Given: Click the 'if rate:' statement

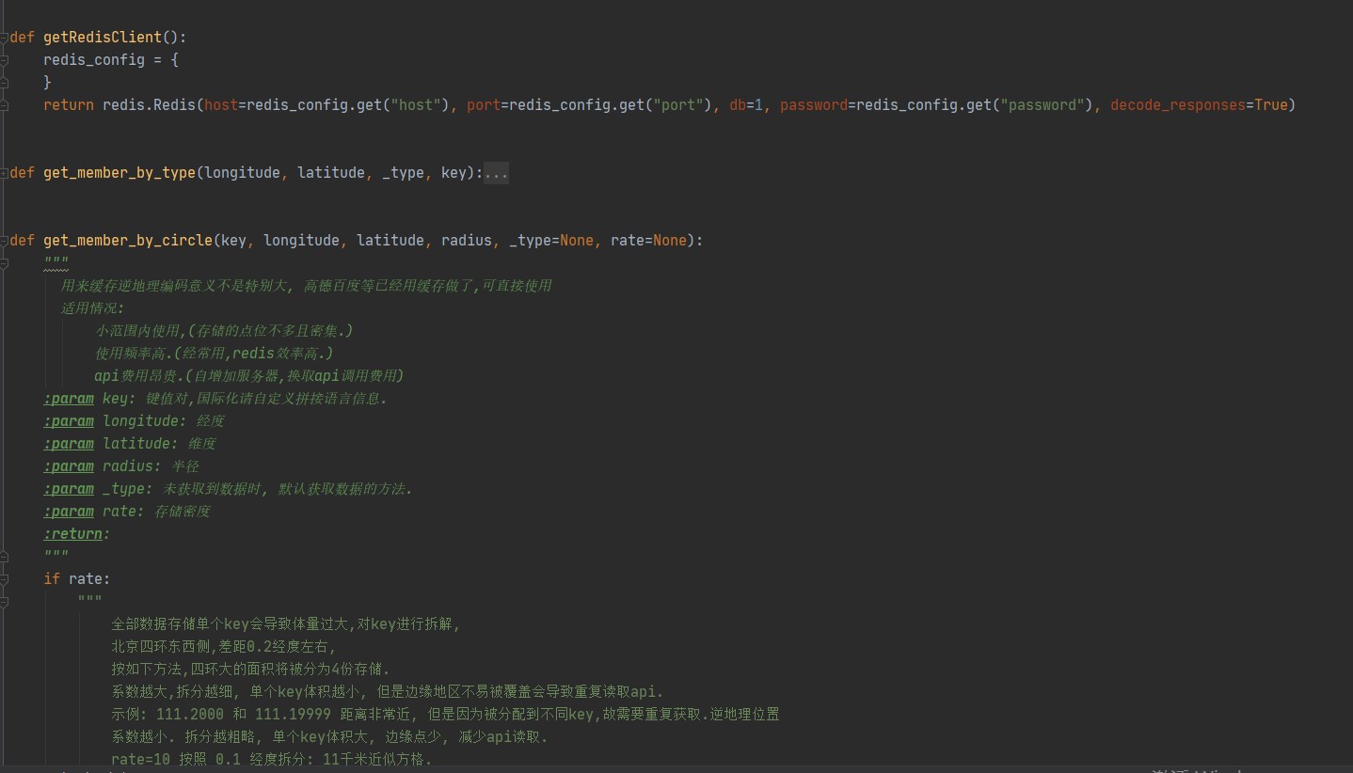Looking at the screenshot, I should (x=77, y=579).
